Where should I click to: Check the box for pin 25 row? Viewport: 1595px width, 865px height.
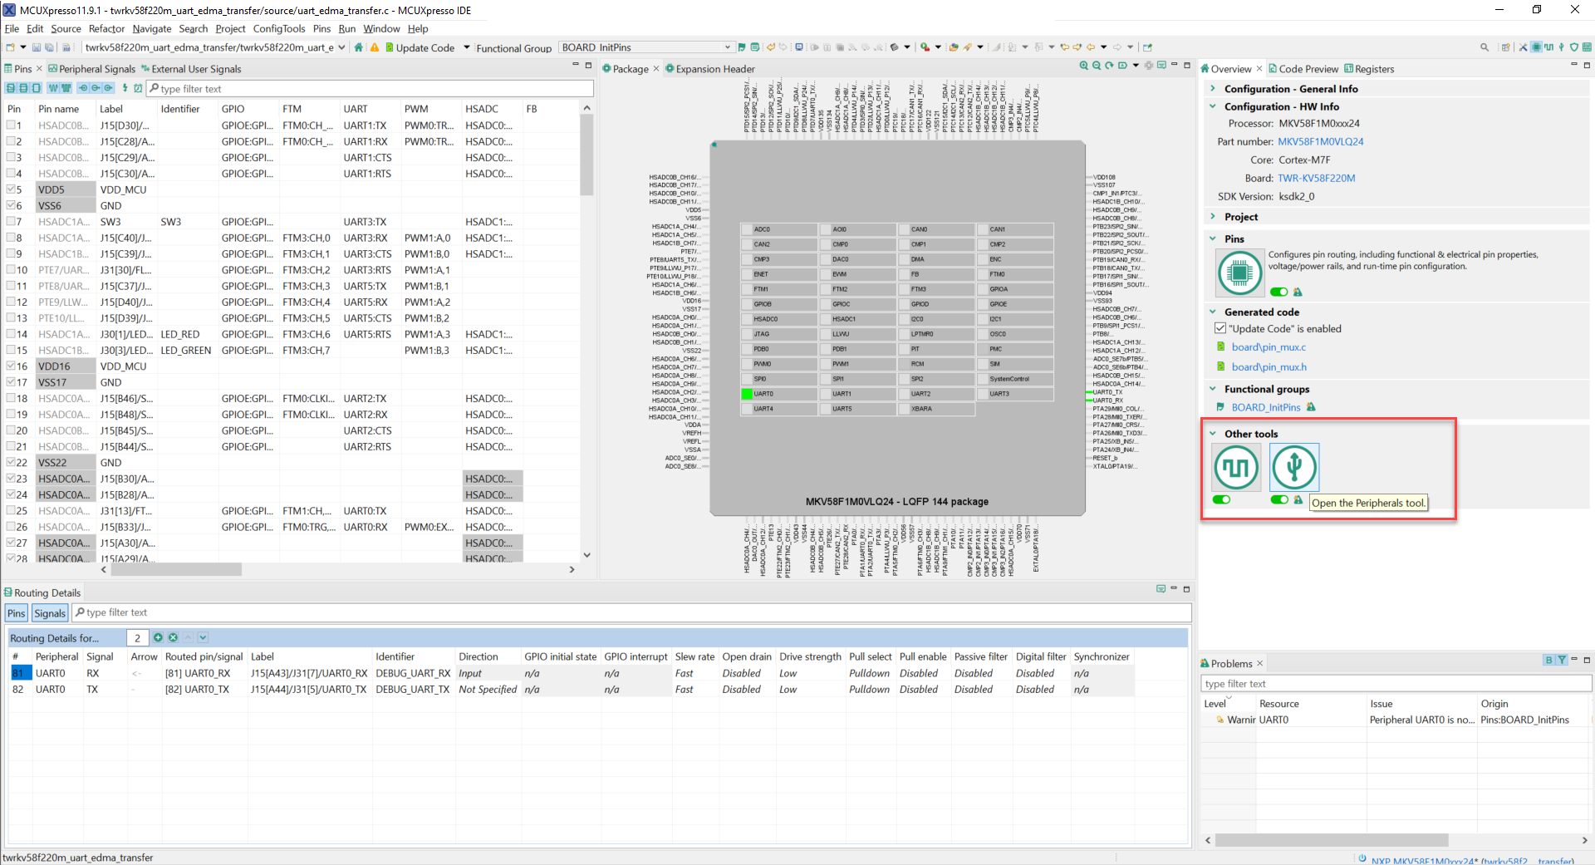(12, 511)
